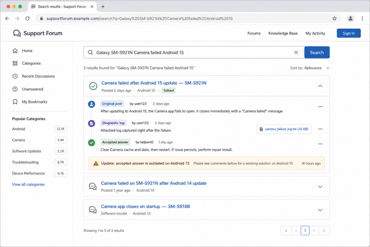Reload the page with the refresh icon
The image size is (370, 247).
tap(27, 18)
